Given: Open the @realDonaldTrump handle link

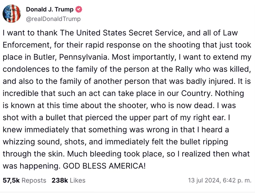Looking at the screenshot, I should (53, 19).
